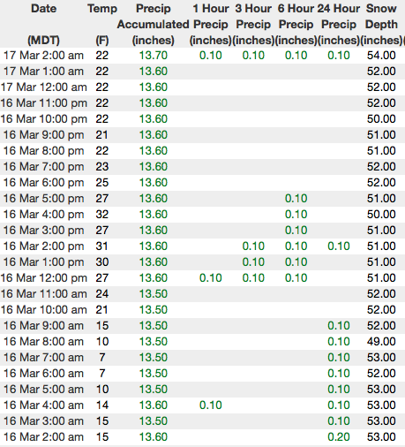The height and width of the screenshot is (447, 405).
Task: Click the Snow Depth column header
Action: pyautogui.click(x=381, y=24)
